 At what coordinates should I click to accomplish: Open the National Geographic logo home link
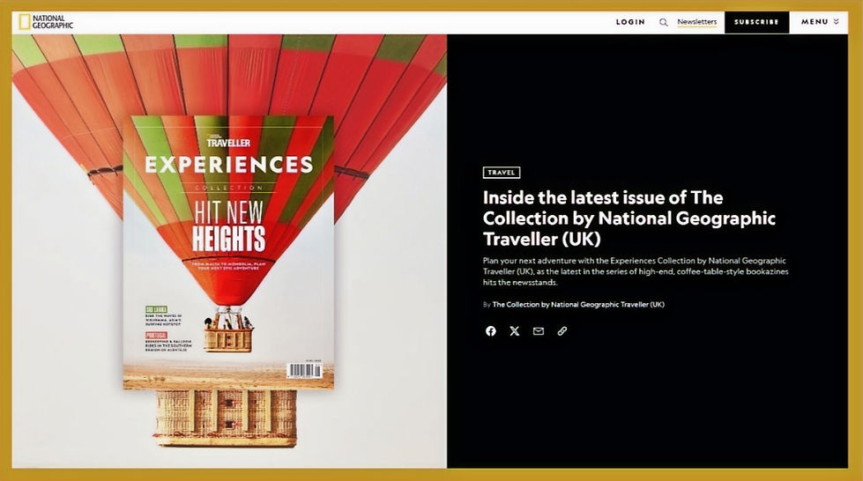[x=46, y=22]
